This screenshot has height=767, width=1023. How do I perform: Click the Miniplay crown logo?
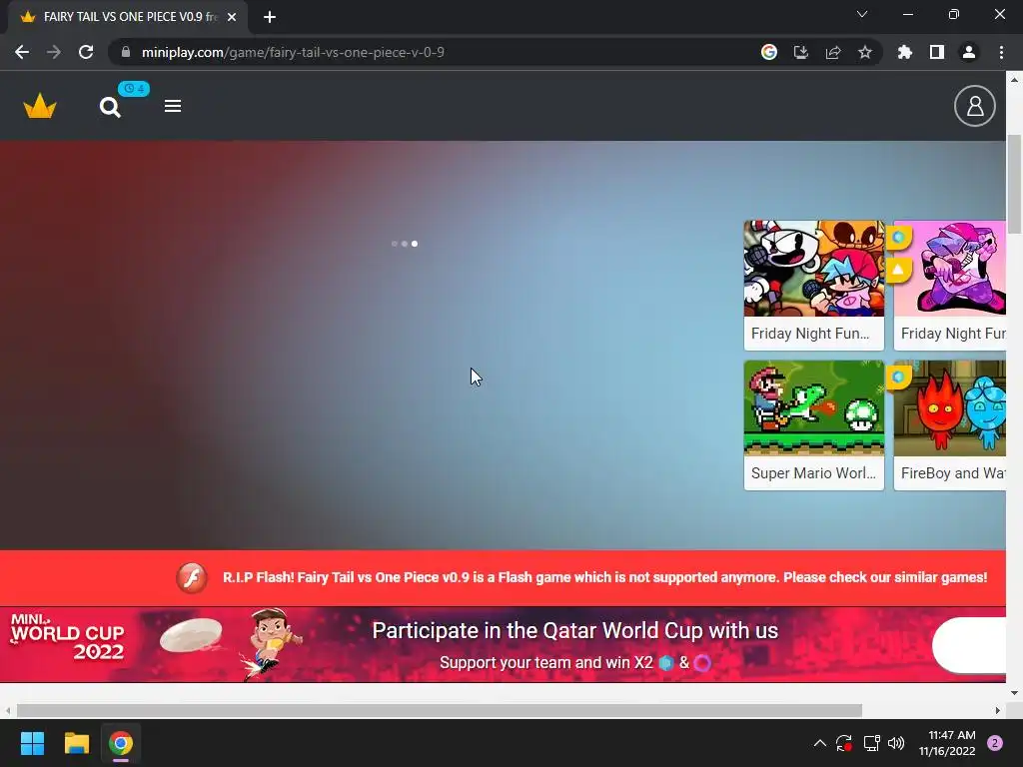click(40, 106)
